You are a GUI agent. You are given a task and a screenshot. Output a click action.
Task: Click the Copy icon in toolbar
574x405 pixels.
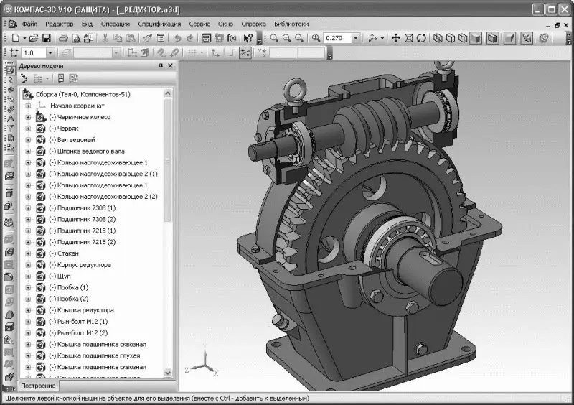[x=118, y=38]
